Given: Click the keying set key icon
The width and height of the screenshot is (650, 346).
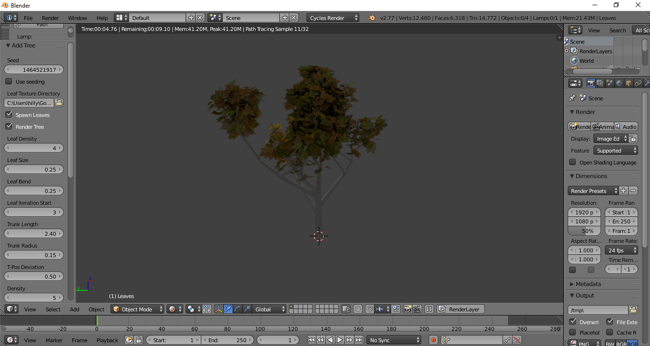Looking at the screenshot, I should click(x=446, y=340).
